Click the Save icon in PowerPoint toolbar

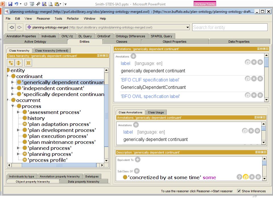pos(10,4)
